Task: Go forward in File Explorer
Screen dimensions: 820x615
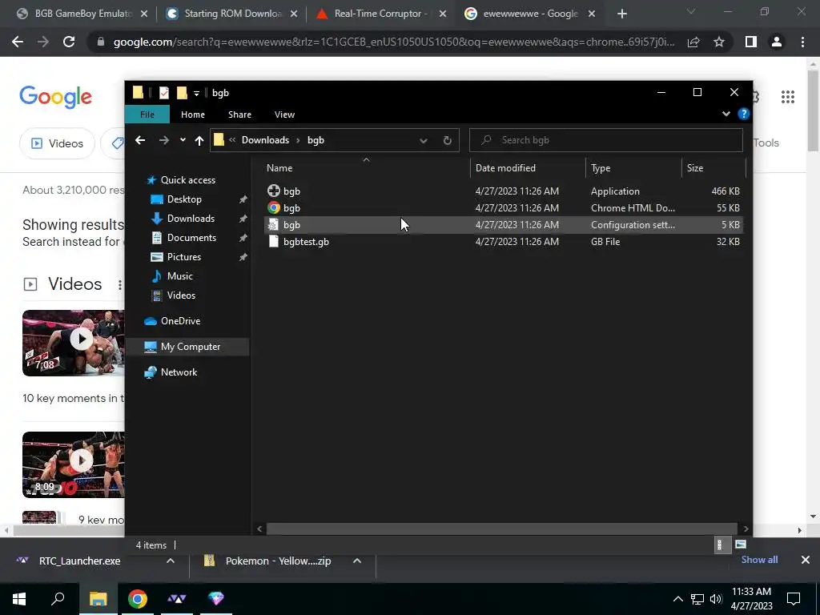Action: pyautogui.click(x=163, y=140)
